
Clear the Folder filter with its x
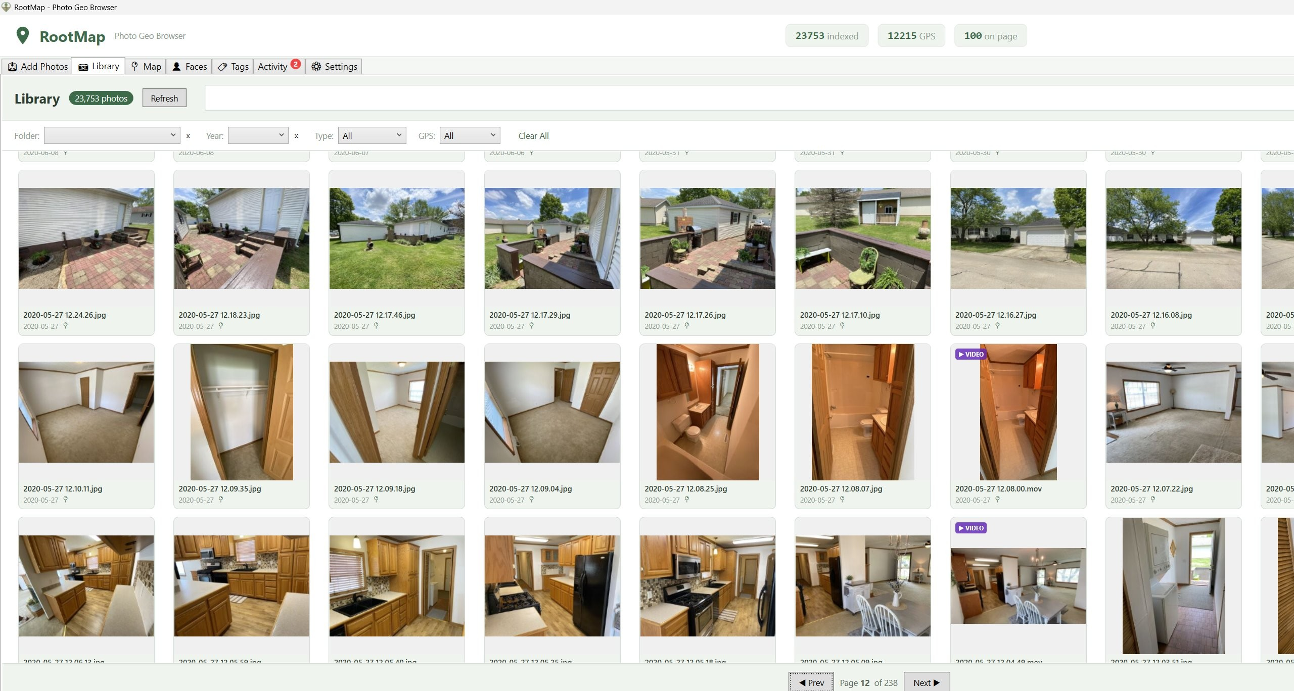point(188,136)
